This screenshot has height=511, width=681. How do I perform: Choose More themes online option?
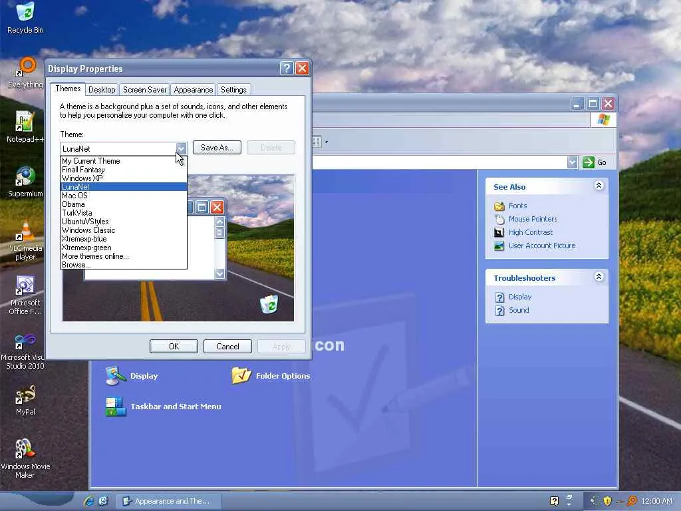(123, 256)
